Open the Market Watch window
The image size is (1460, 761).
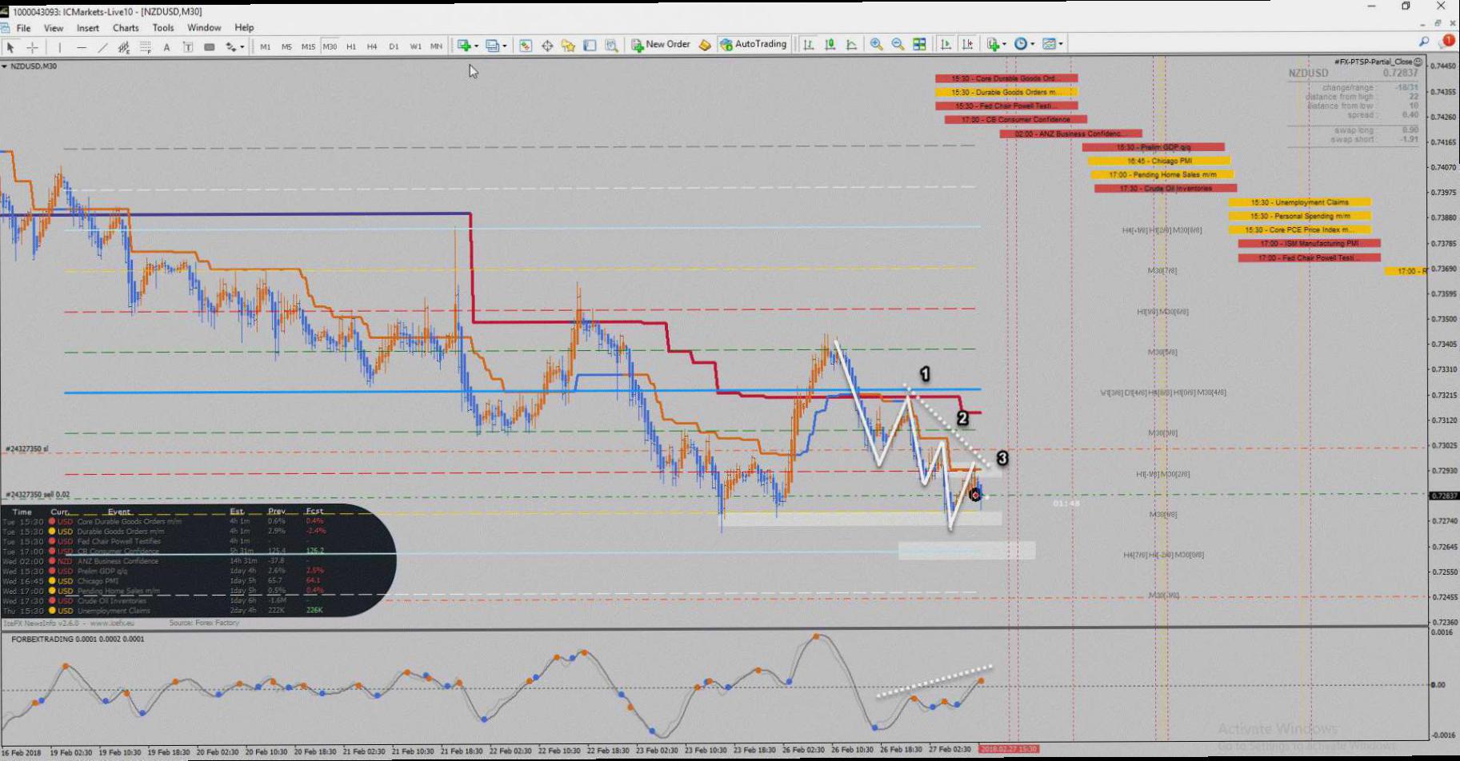(526, 46)
